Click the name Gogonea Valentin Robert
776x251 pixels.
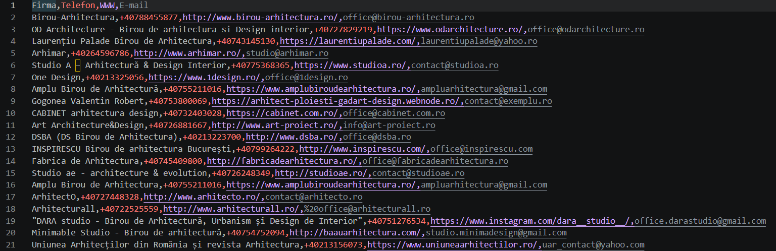click(x=88, y=101)
